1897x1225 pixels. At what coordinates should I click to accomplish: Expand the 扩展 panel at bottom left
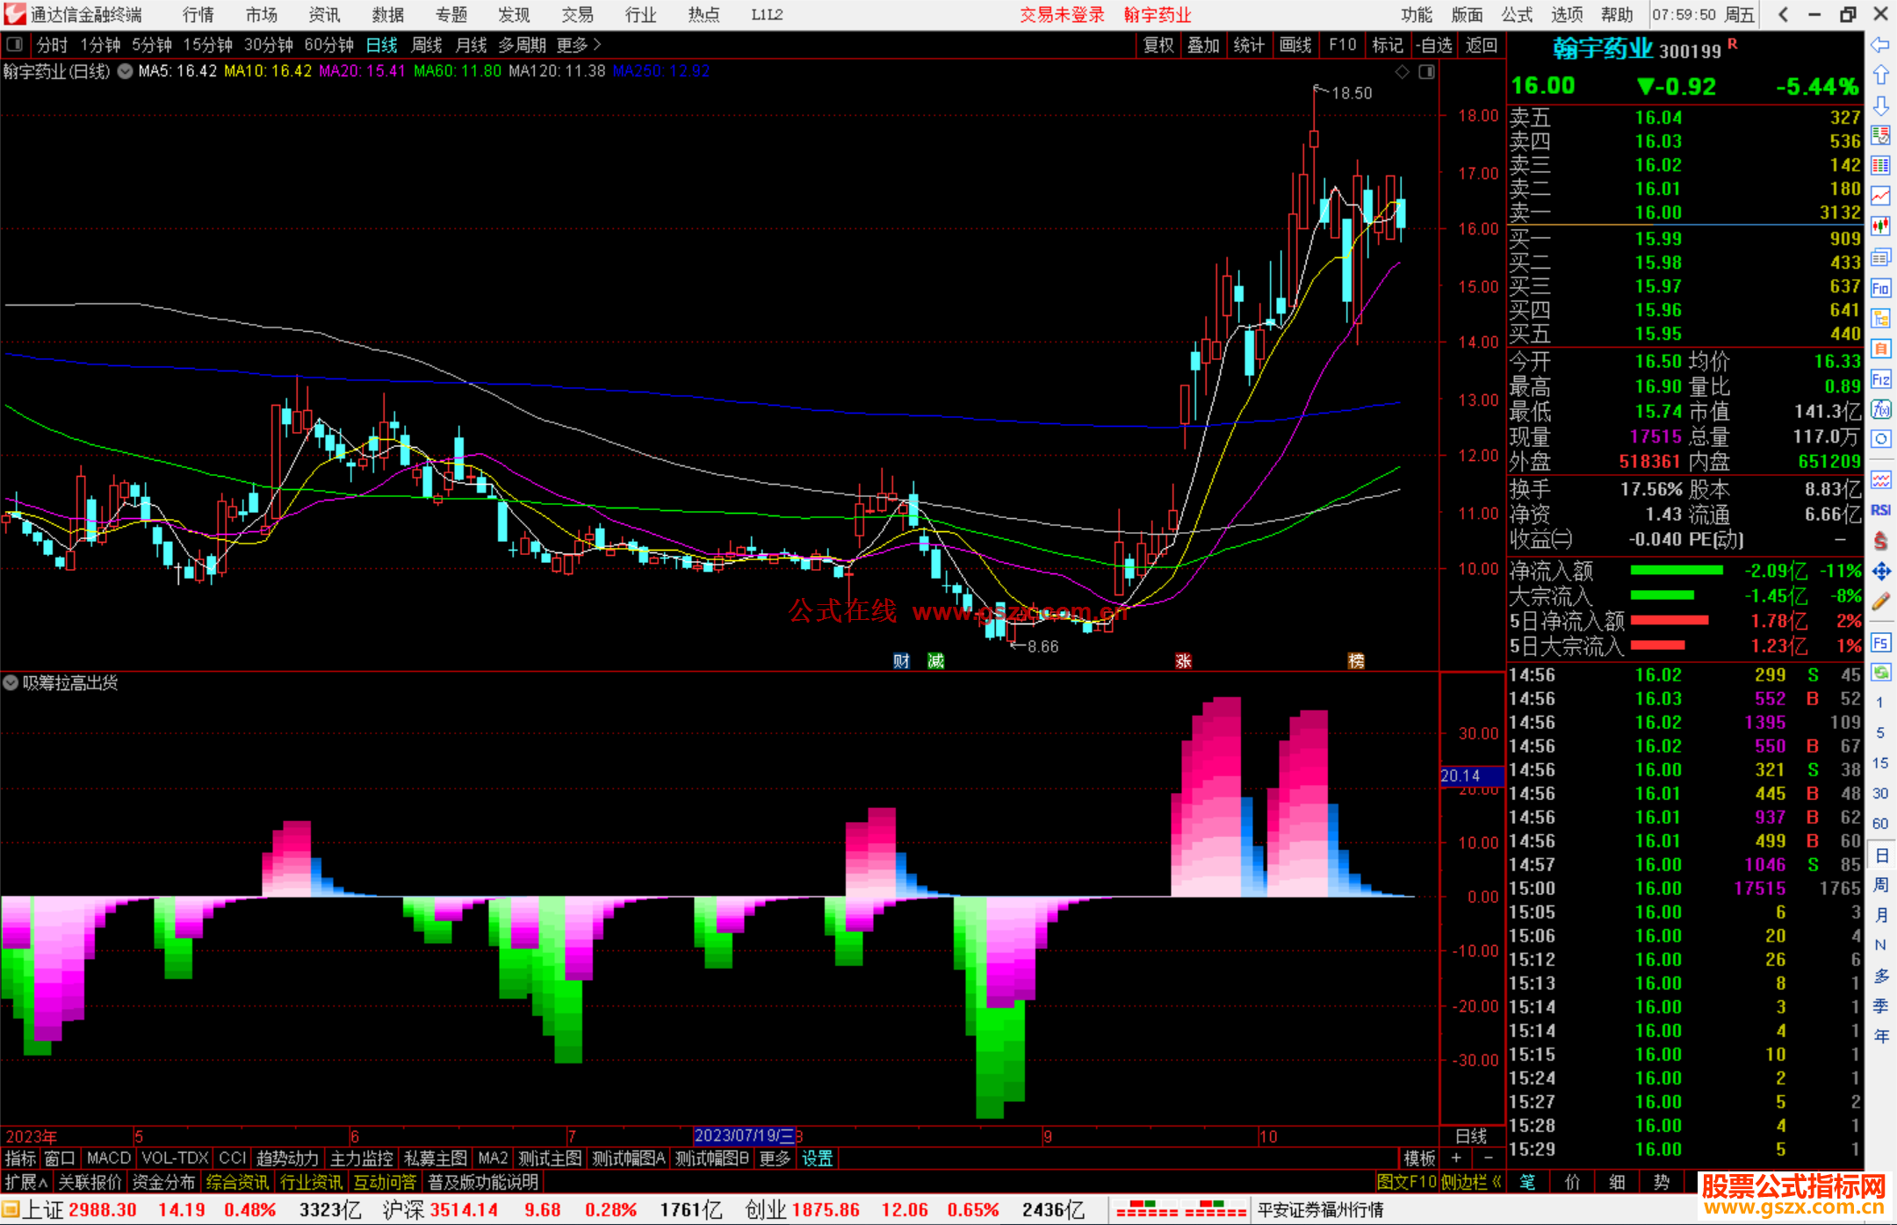click(x=26, y=1182)
